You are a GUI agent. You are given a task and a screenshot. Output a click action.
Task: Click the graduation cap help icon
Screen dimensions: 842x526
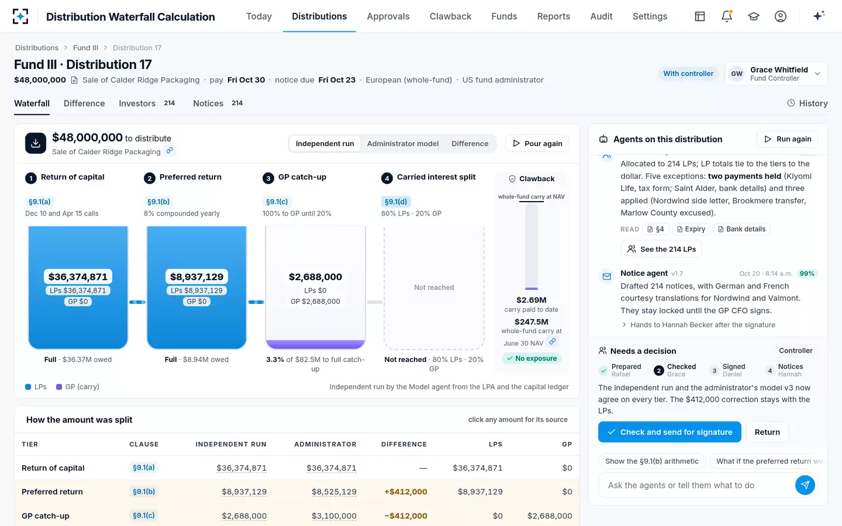click(x=754, y=16)
